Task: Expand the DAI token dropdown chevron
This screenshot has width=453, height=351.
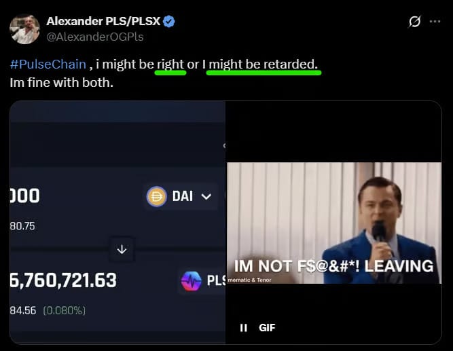Action: [x=206, y=197]
